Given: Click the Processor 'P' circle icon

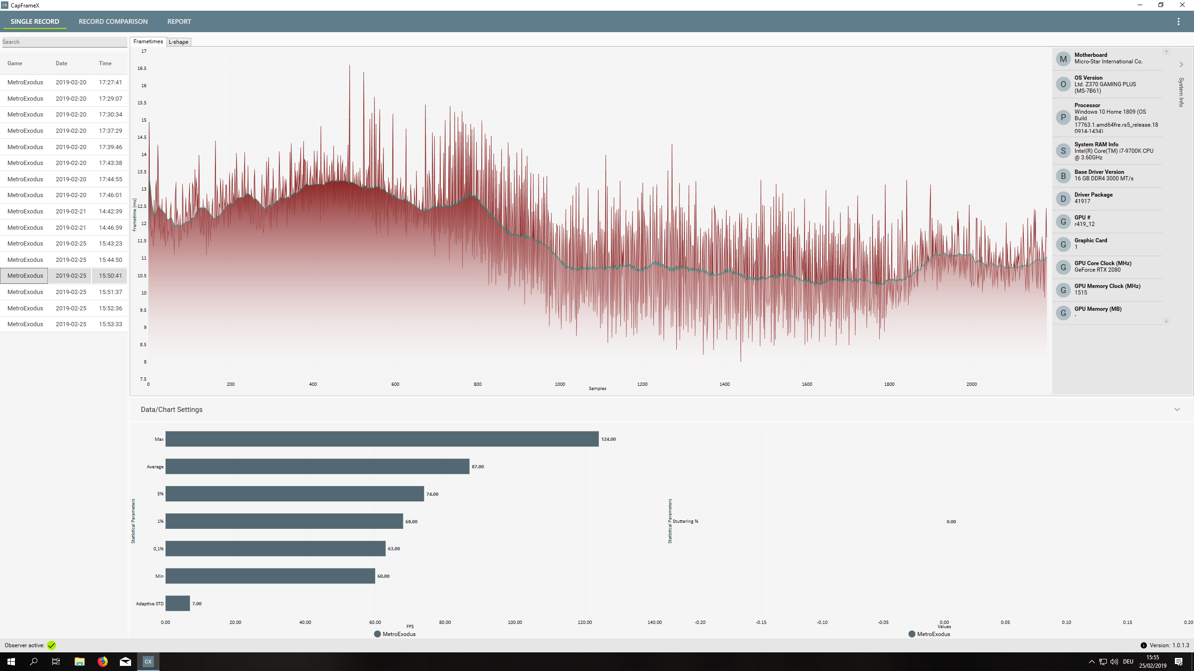Looking at the screenshot, I should tap(1063, 117).
